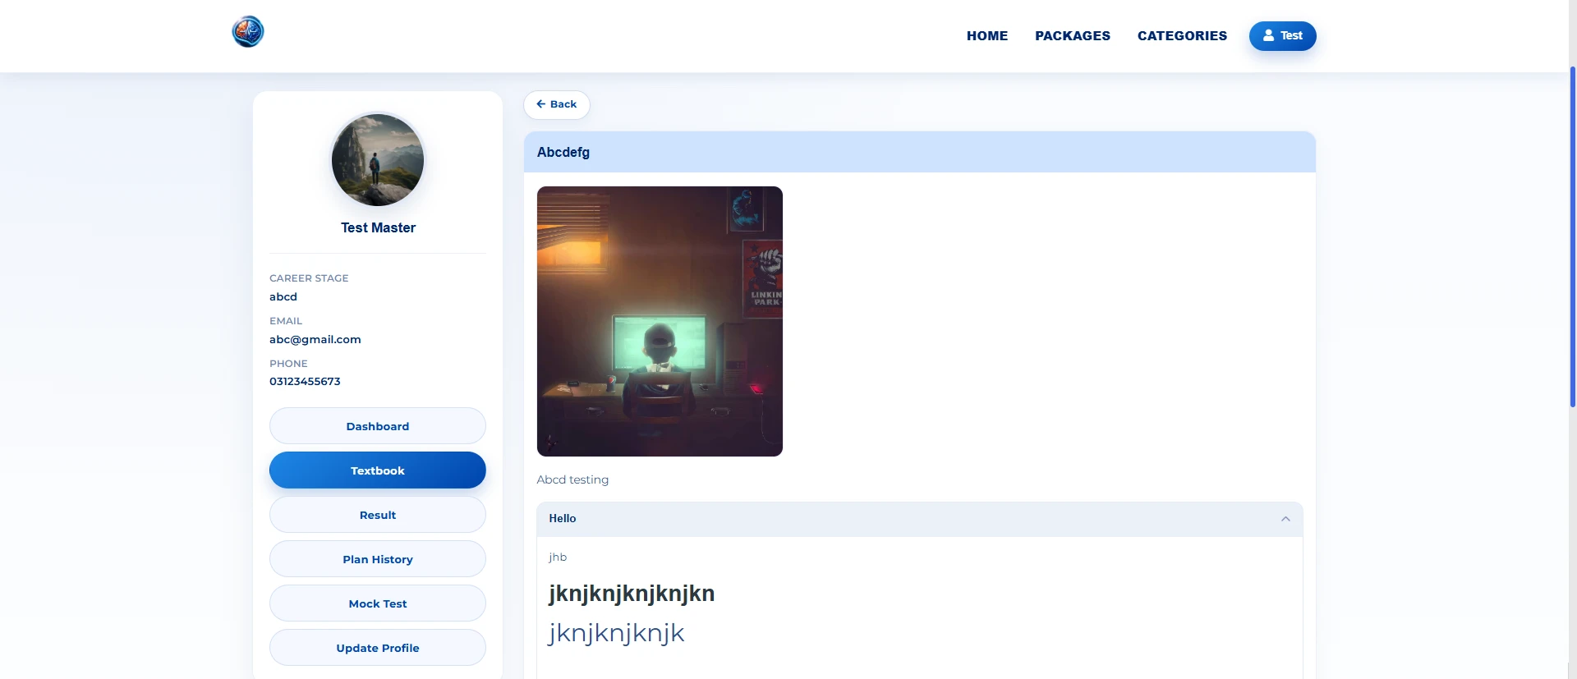Open the Dashboard section
The image size is (1577, 679).
(378, 426)
